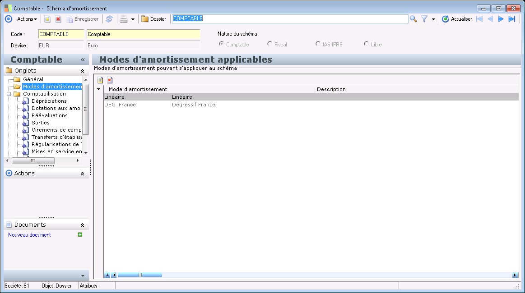Click the Delete record toolbar icon
Screen dimensions: 525x293
tap(58, 19)
